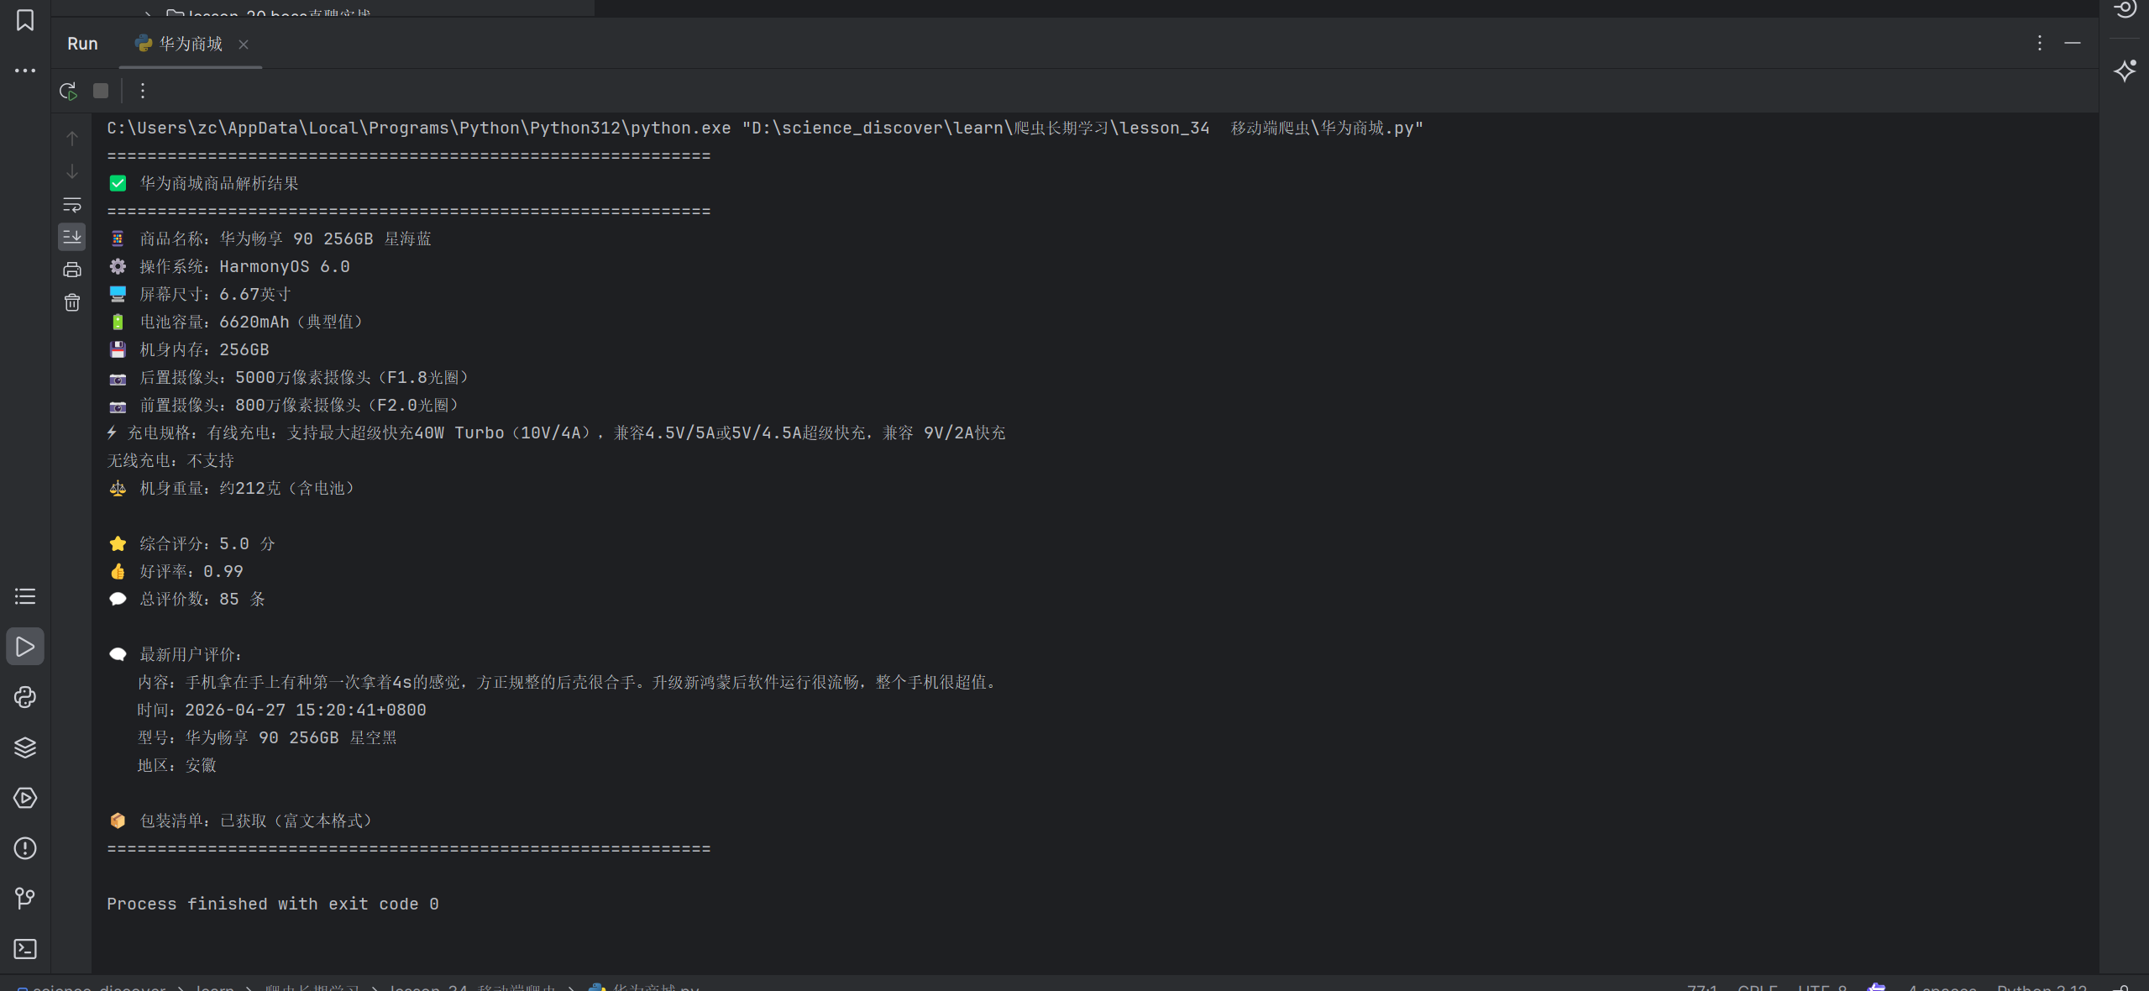
Task: Open the Services tool window
Action: point(25,798)
